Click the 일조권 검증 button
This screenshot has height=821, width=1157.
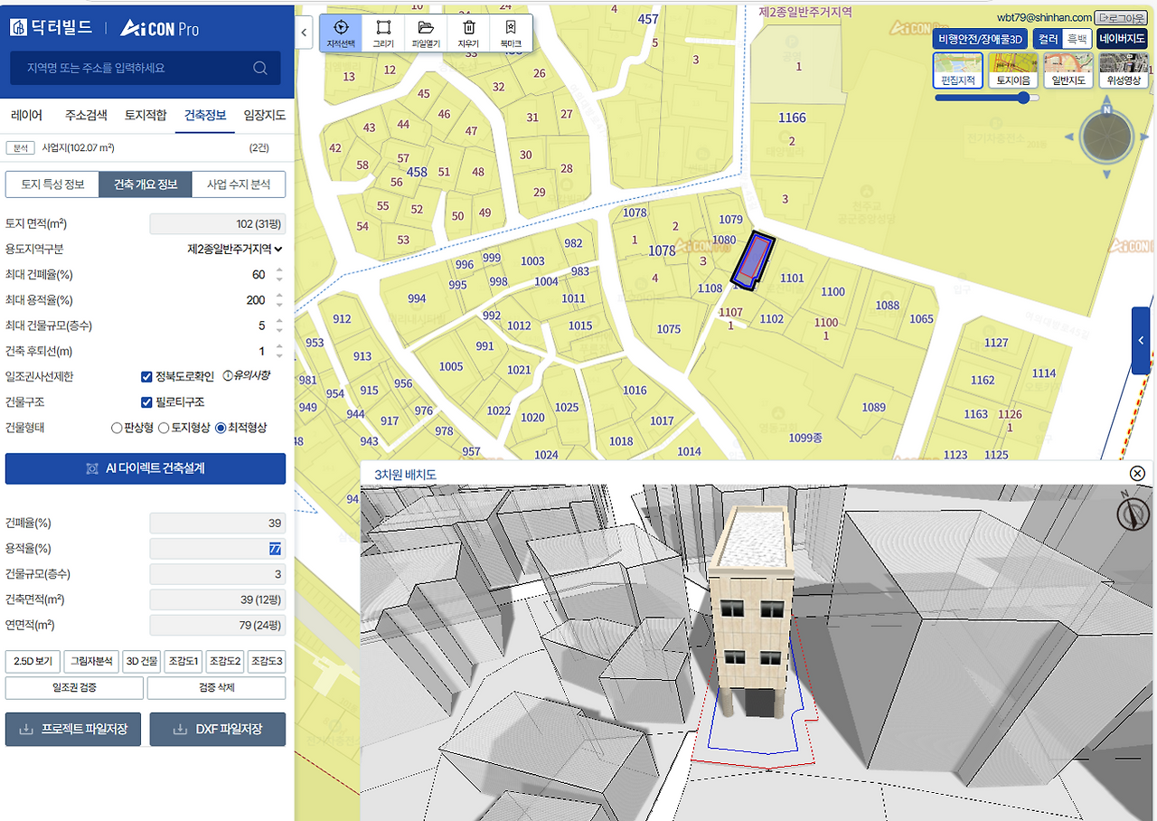coord(74,688)
